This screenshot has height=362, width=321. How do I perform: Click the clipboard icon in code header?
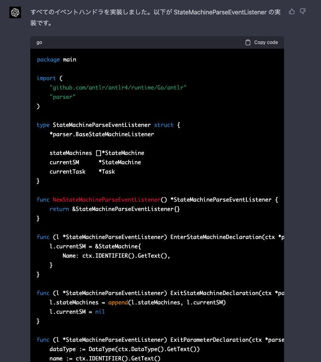pyautogui.click(x=248, y=42)
